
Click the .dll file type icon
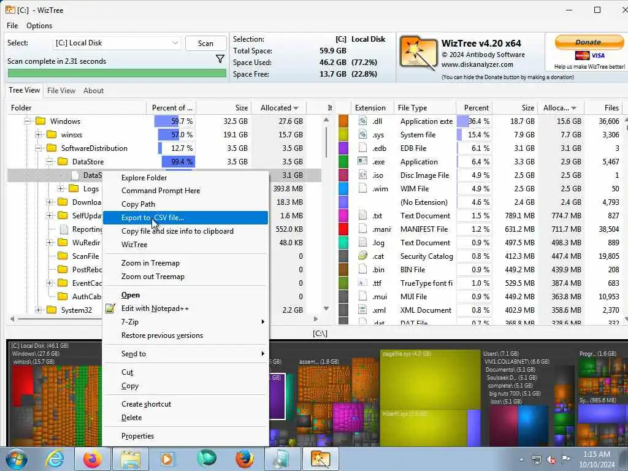point(363,121)
